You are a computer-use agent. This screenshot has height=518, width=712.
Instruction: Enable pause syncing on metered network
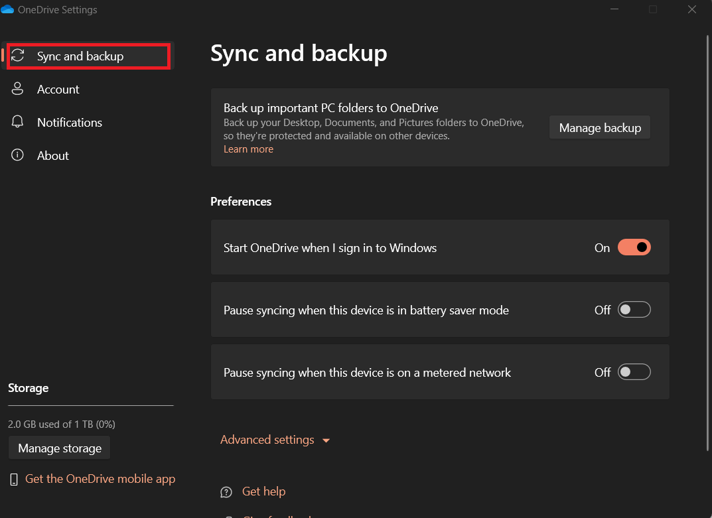[634, 372]
